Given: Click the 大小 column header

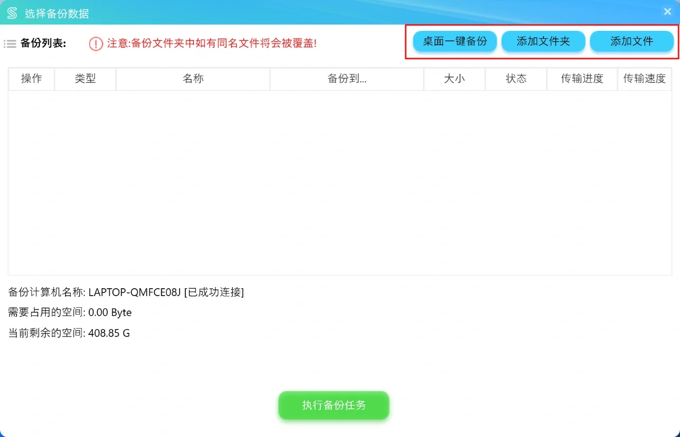Looking at the screenshot, I should pyautogui.click(x=454, y=79).
